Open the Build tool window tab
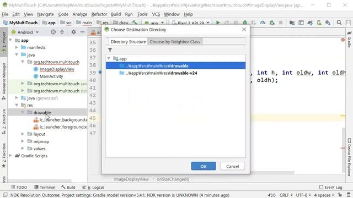The image size is (353, 198). point(68,187)
